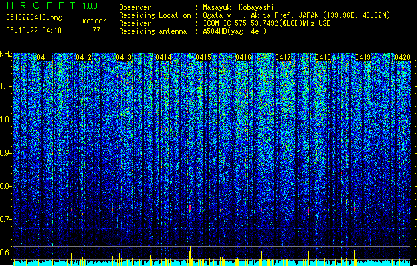Click the HROFFT 1.0.0 title text
418x266 pixels.
pos(52,5)
